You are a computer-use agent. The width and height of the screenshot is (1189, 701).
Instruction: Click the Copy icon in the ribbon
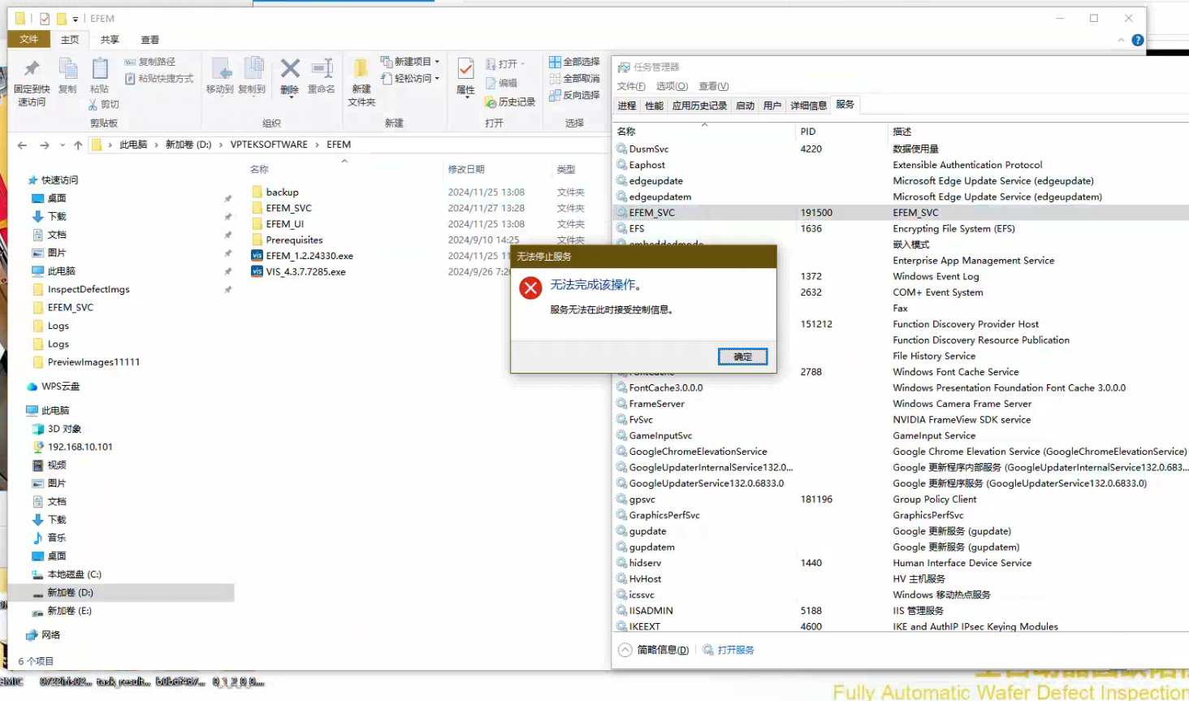pos(68,69)
